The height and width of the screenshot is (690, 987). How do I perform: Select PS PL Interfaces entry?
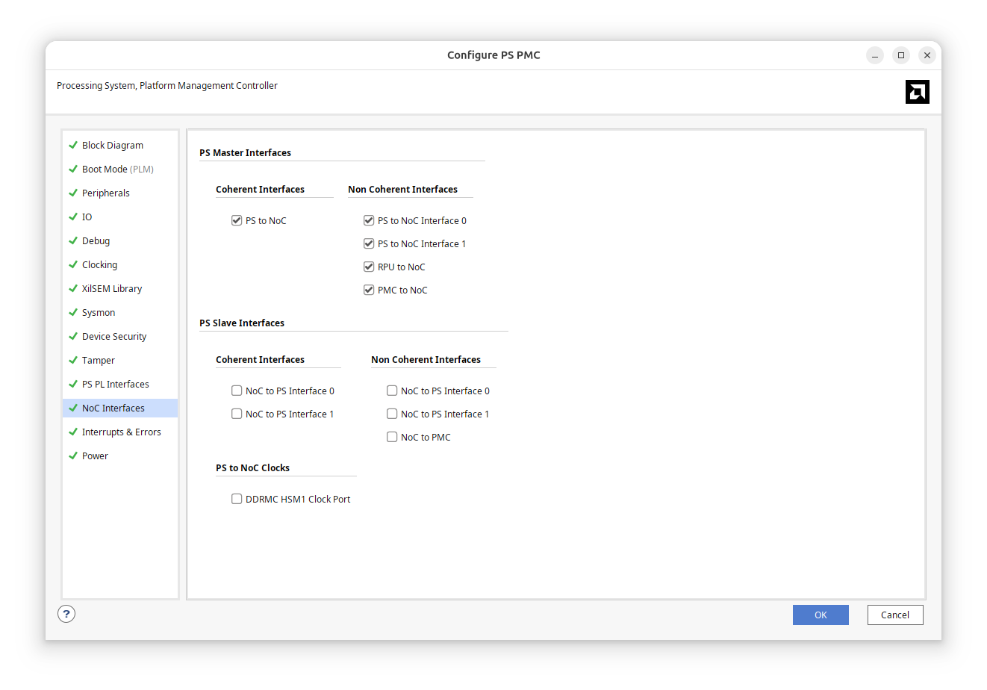point(115,385)
